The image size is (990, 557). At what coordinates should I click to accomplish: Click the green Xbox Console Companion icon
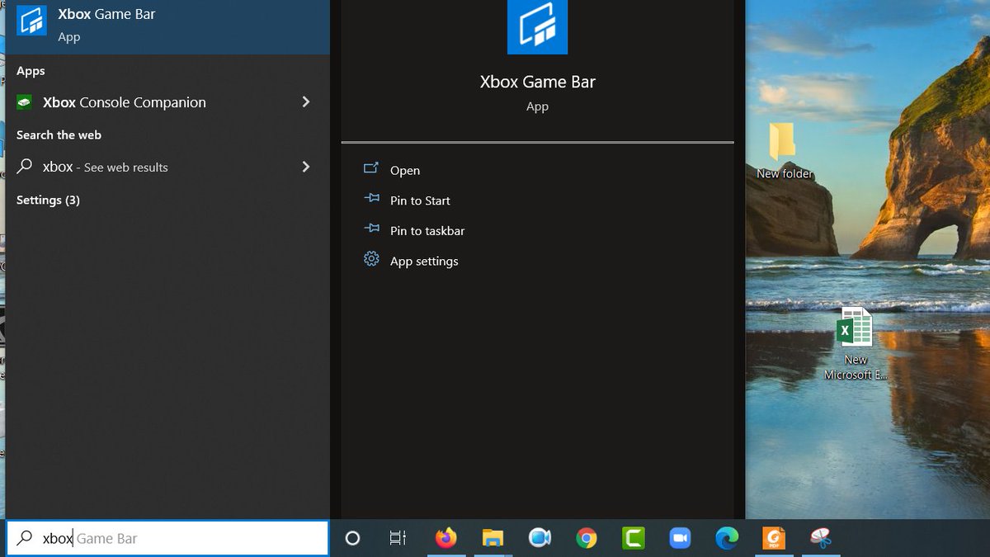tap(26, 102)
